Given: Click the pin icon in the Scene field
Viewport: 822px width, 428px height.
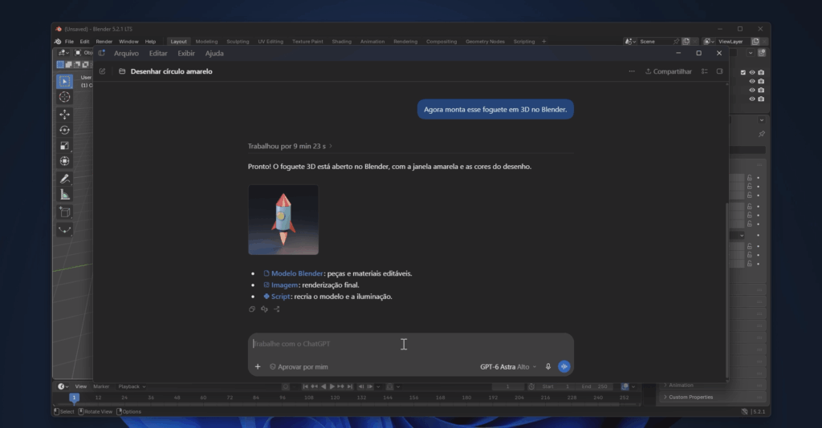Looking at the screenshot, I should coord(676,42).
